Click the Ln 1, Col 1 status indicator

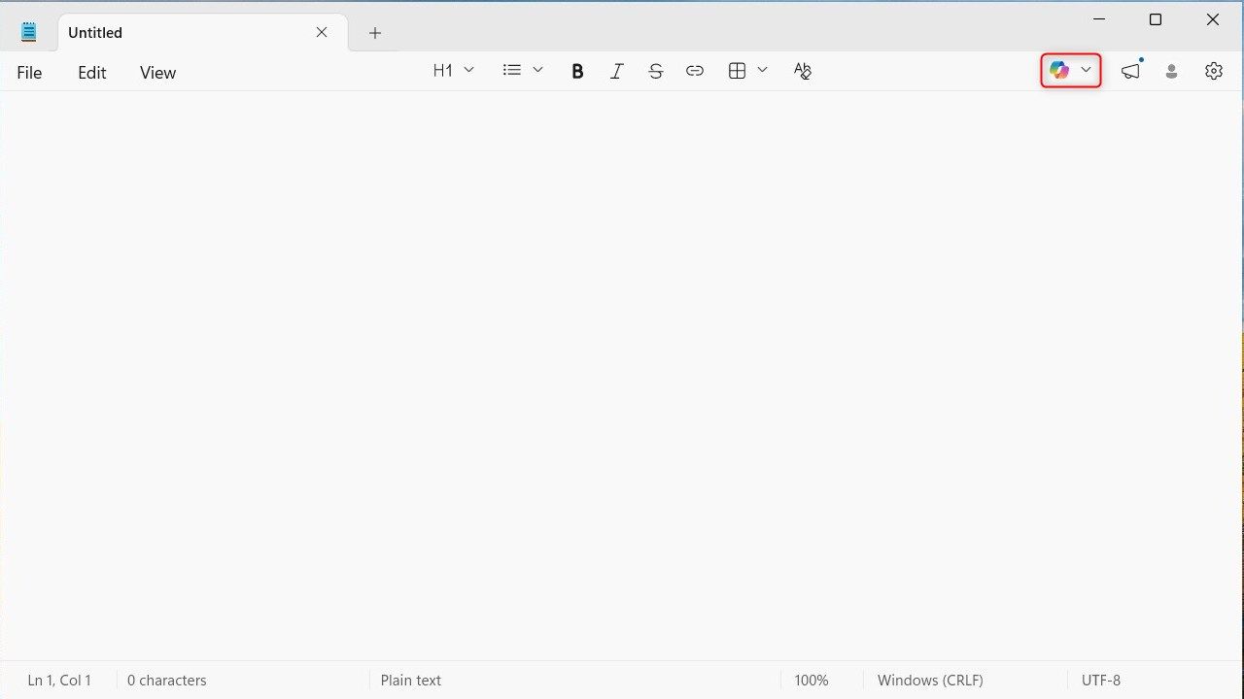pyautogui.click(x=59, y=681)
